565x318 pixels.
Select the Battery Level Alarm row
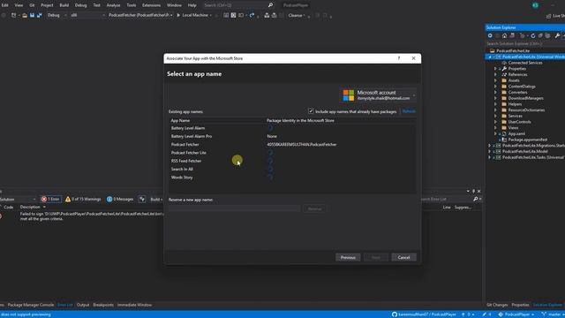292,128
